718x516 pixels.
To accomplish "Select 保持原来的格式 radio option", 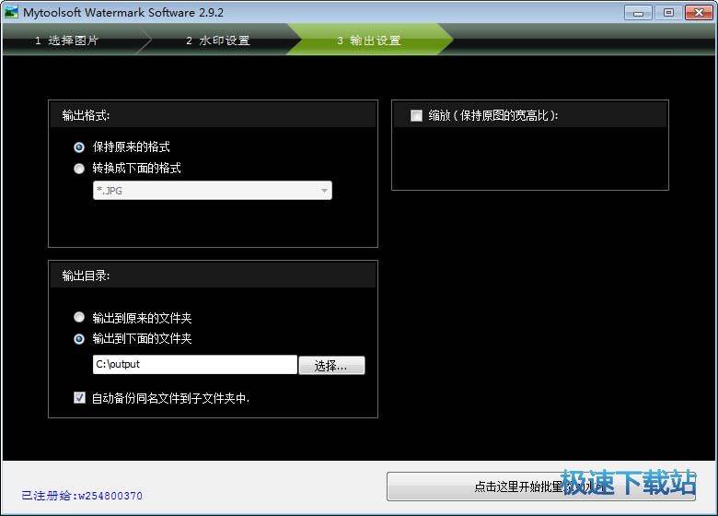I will point(79,147).
